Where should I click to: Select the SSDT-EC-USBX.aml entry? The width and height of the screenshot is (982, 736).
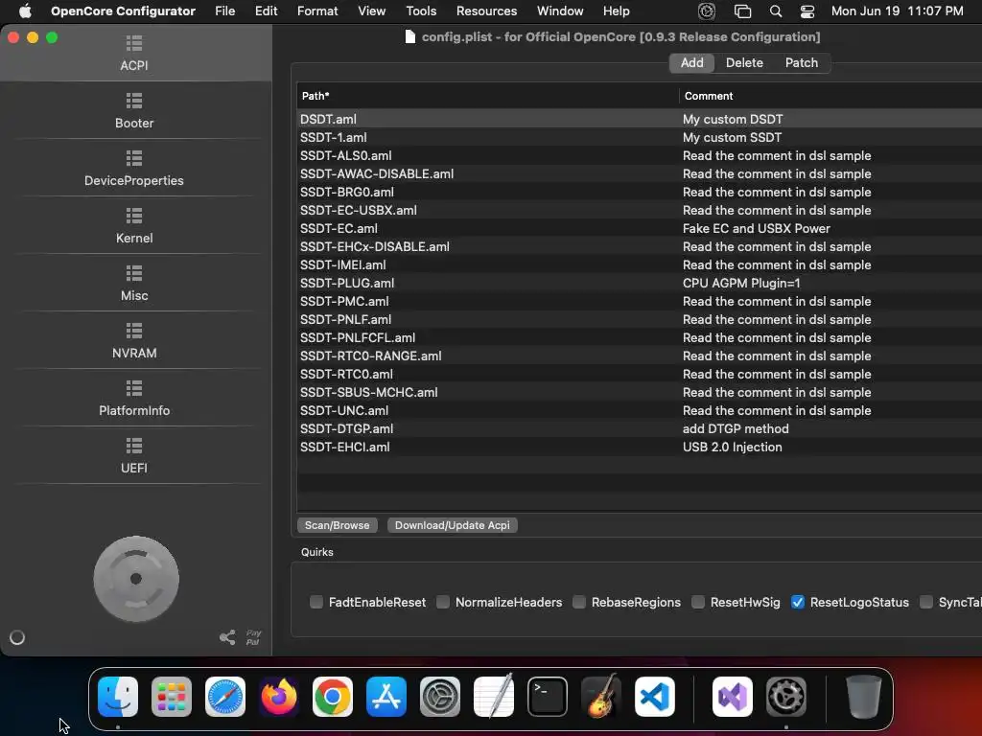640,210
